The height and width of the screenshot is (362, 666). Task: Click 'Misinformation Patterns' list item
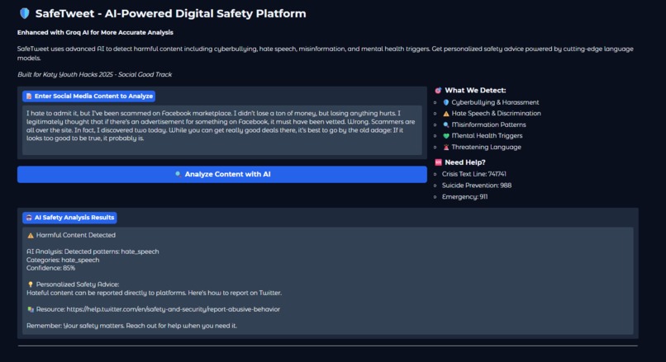488,125
